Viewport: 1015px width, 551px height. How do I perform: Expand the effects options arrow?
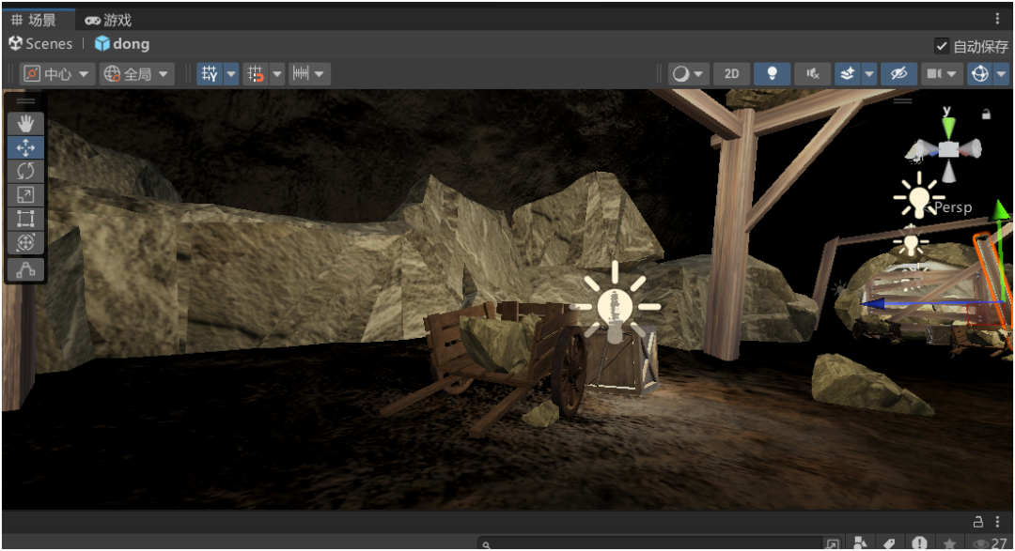869,74
